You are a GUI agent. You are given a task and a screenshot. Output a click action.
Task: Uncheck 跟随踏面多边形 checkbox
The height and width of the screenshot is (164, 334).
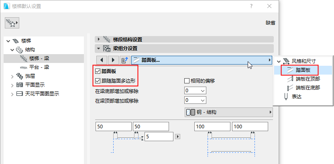[98, 81]
